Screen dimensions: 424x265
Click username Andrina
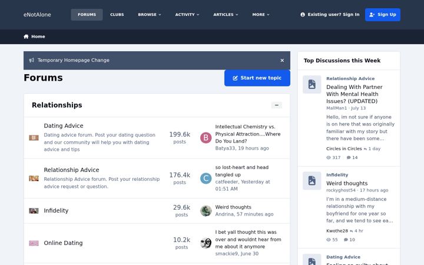(224, 214)
